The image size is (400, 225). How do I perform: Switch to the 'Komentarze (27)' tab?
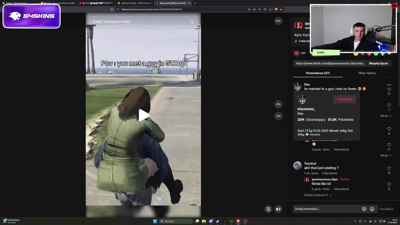click(318, 73)
